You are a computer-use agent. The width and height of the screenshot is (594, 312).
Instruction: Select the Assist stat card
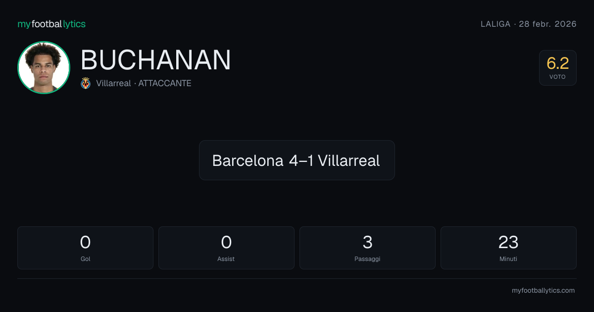pyautogui.click(x=226, y=248)
